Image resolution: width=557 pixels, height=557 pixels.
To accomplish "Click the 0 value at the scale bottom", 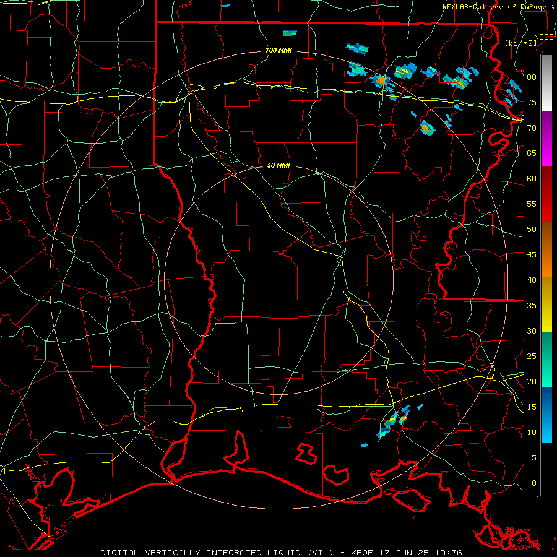I will tap(534, 483).
